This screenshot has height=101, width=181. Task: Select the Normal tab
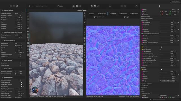[x=113, y=14]
